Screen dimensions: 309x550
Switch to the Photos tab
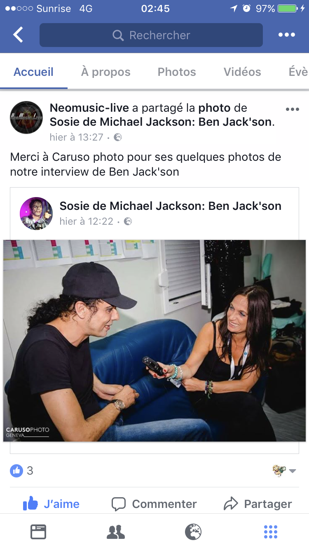coord(177,72)
